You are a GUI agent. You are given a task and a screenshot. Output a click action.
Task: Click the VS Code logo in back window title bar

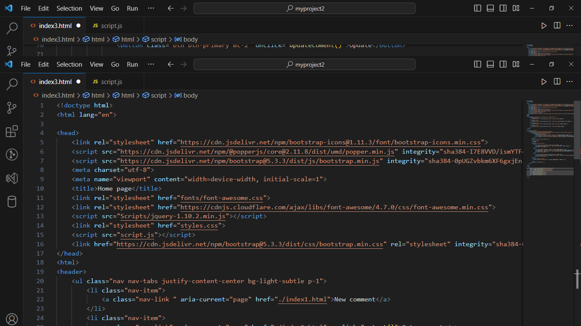click(x=9, y=8)
